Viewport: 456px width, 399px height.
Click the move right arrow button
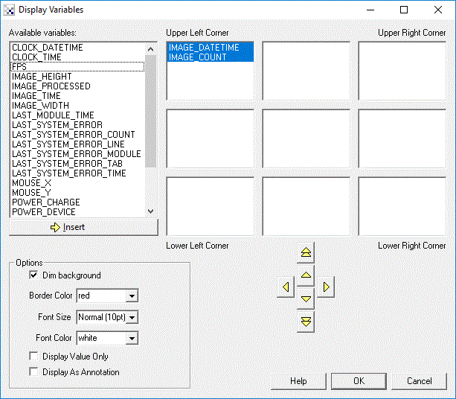click(x=326, y=287)
